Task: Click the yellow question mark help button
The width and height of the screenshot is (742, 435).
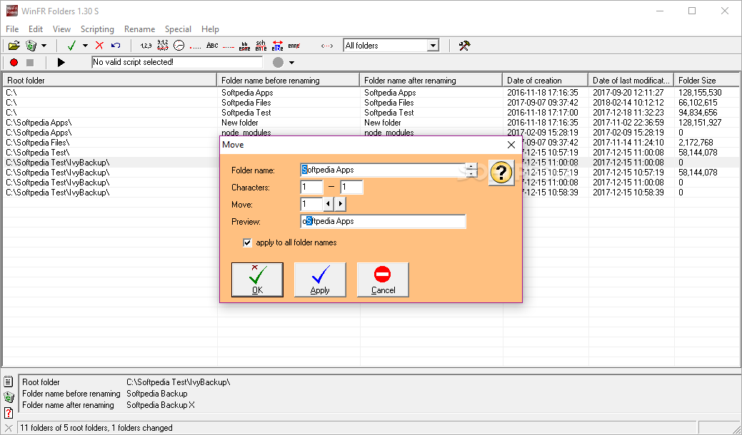Action: tap(501, 173)
